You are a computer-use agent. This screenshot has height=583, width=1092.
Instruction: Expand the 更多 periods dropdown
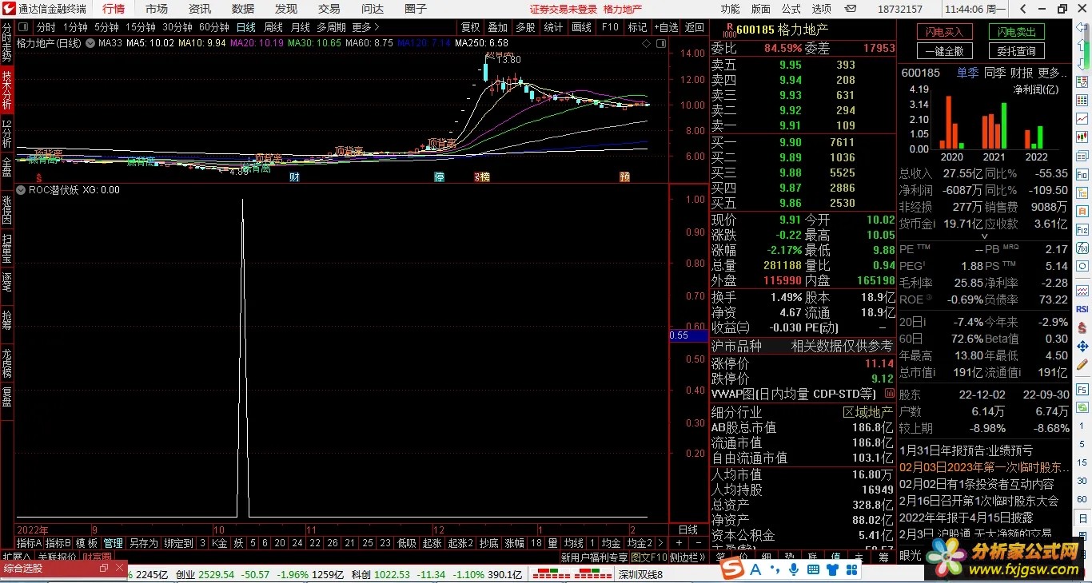(x=366, y=27)
